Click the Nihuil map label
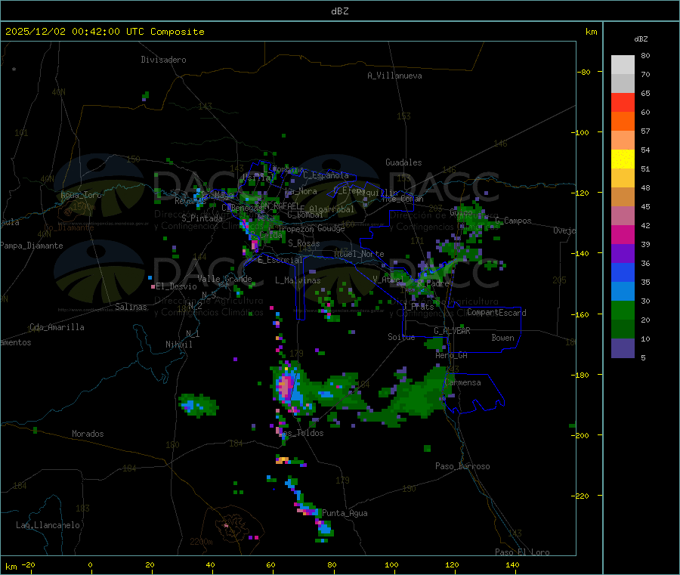This screenshot has height=575, width=680. [178, 345]
